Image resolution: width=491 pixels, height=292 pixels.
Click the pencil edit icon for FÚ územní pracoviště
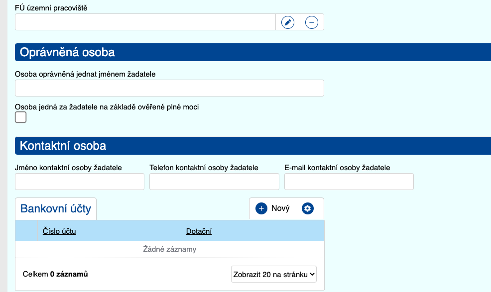click(x=288, y=22)
